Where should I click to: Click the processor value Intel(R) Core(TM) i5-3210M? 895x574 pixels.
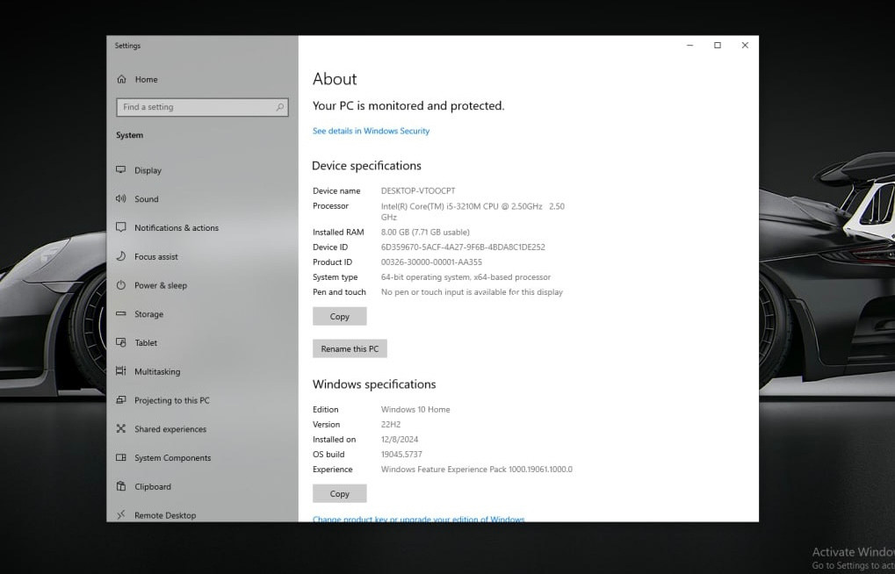point(473,212)
